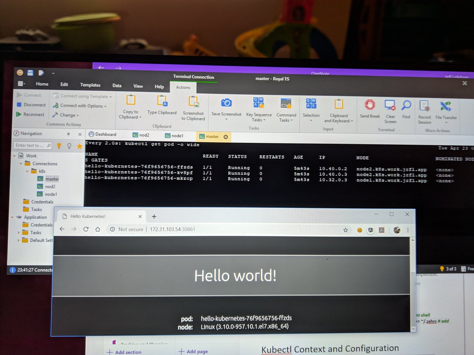Close the Hello Kubernetes browser tab
474x355 pixels.
(140, 216)
